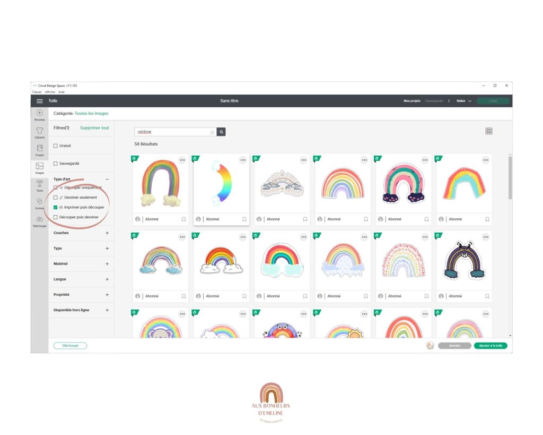Open the Formes shapes icon

[40, 201]
